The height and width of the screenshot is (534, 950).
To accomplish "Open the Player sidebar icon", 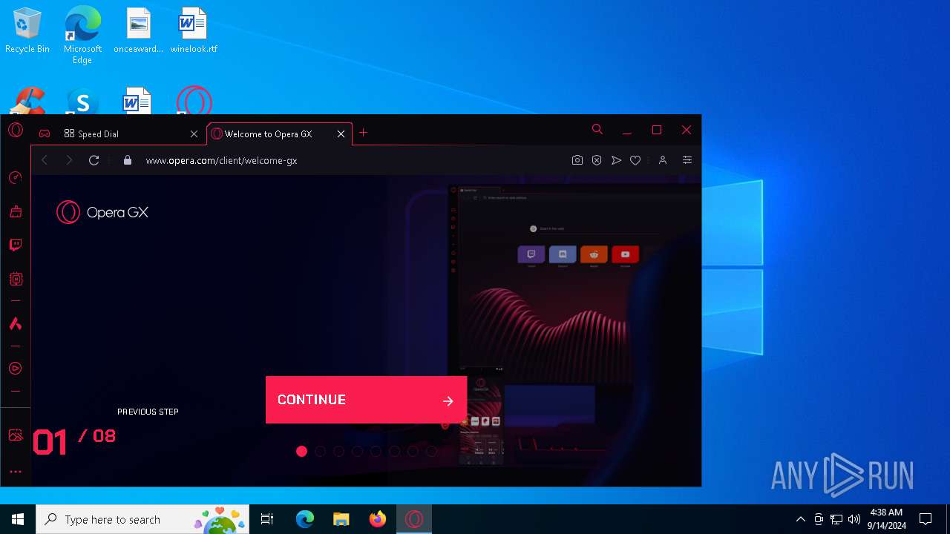I will [x=16, y=368].
